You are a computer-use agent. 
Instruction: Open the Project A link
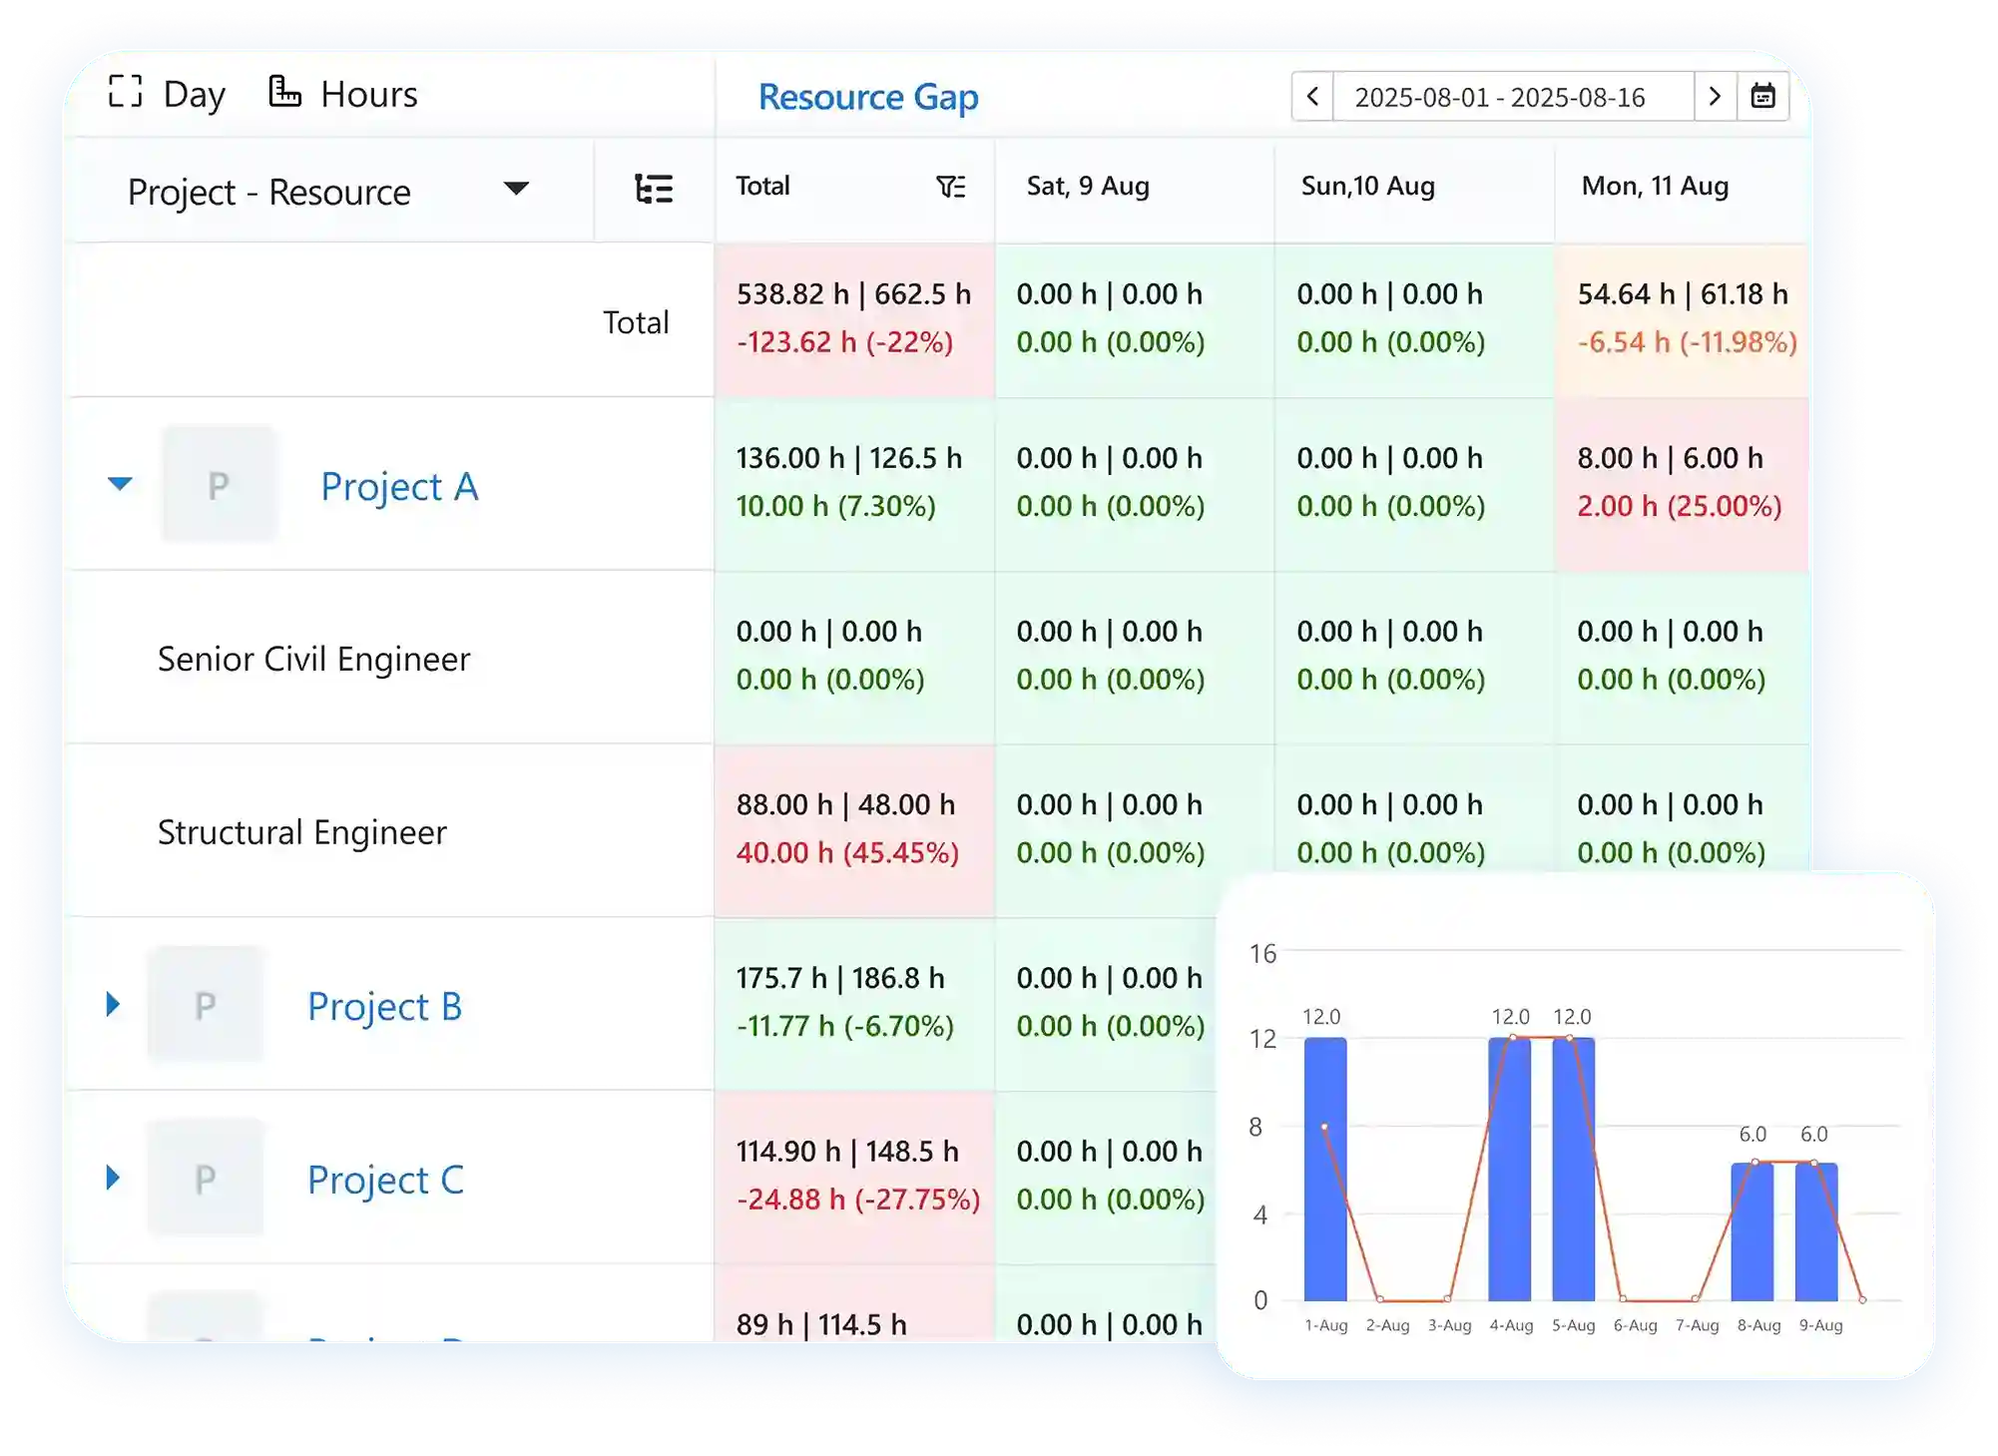click(x=399, y=486)
